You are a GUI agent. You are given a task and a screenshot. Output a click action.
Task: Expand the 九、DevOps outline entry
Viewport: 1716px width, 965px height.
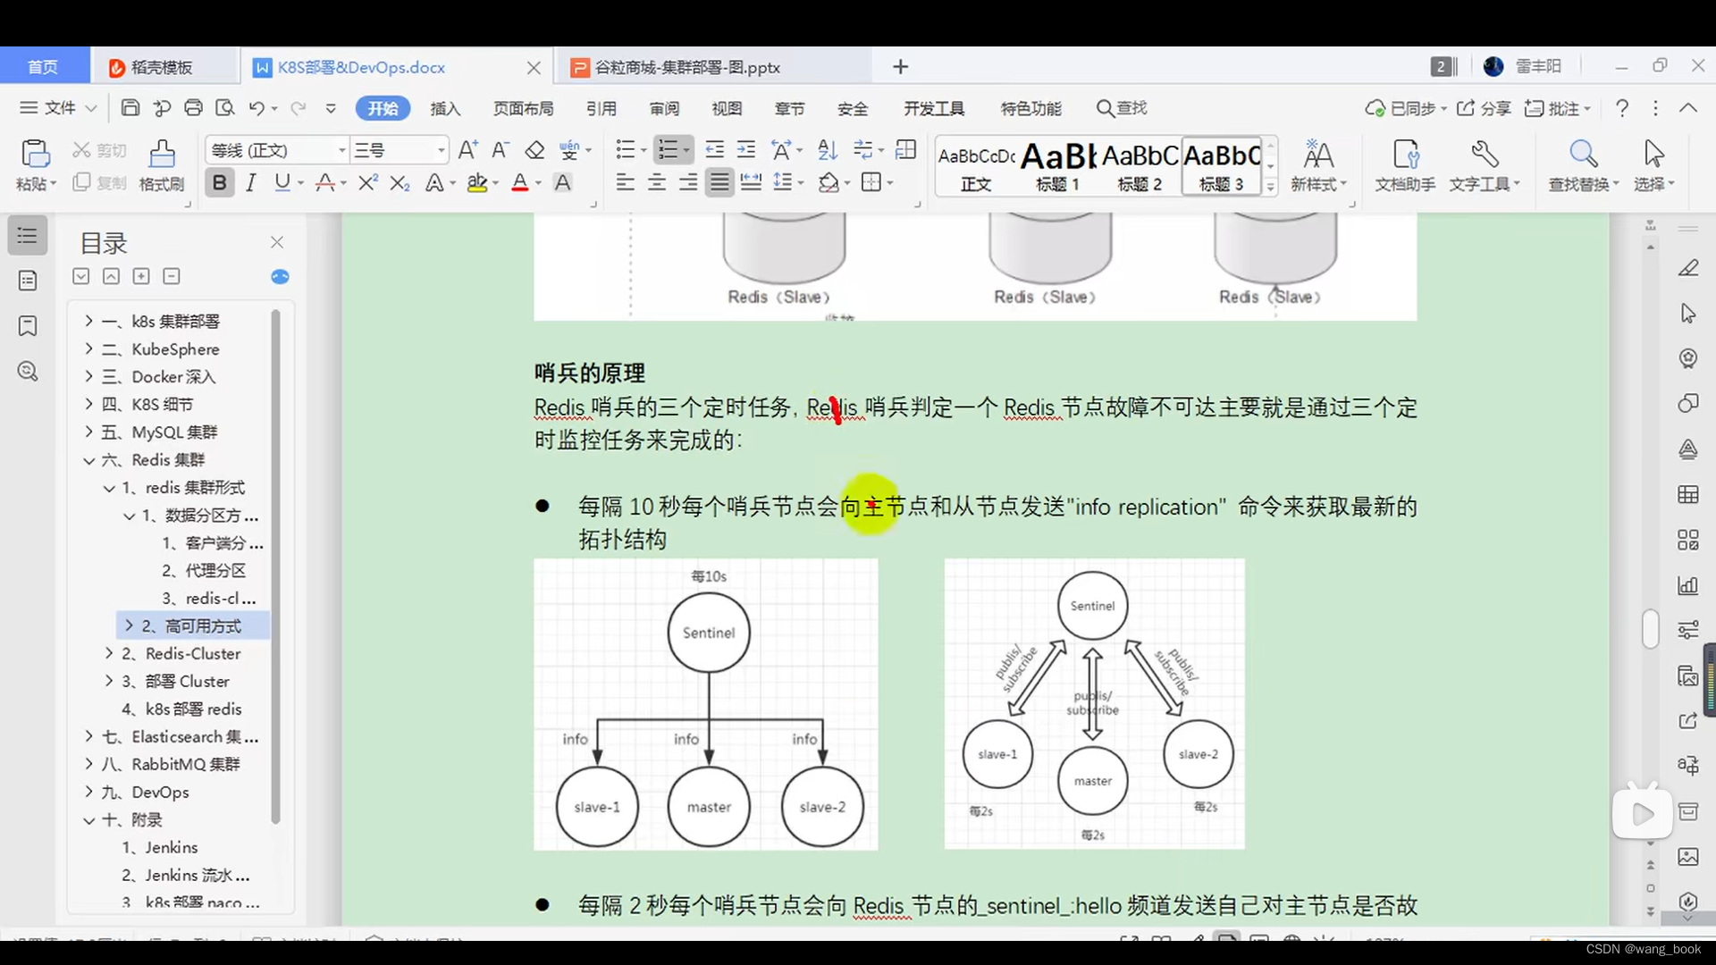88,792
